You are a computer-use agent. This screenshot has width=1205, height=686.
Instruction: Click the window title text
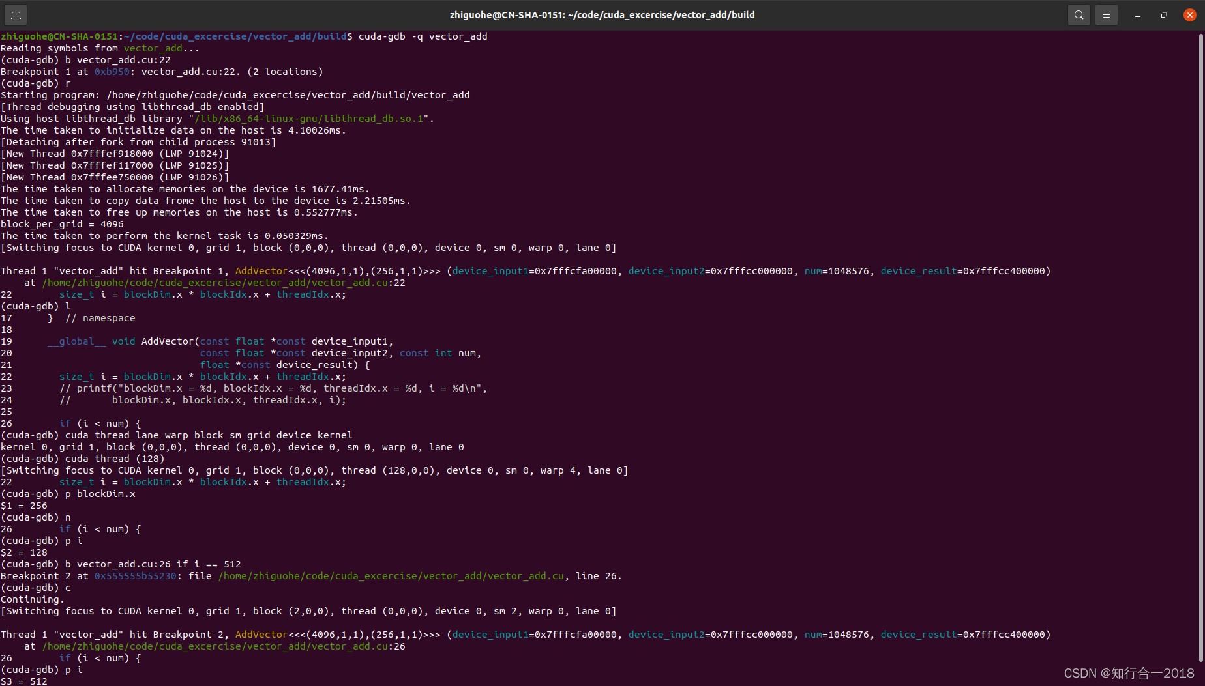point(602,15)
